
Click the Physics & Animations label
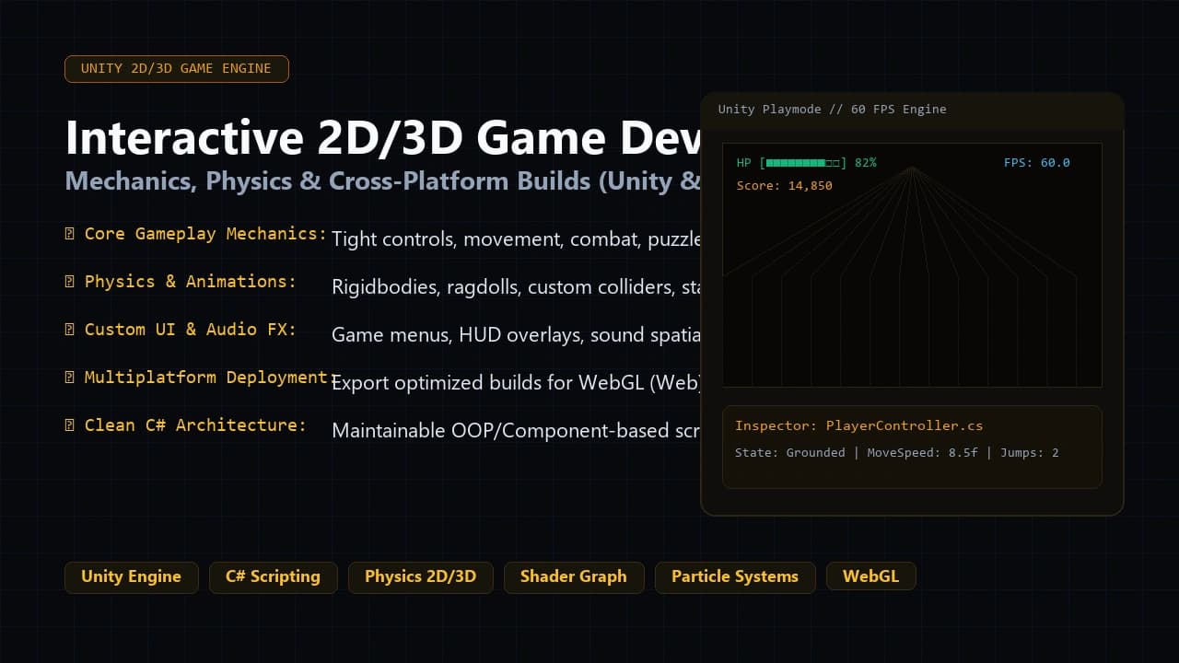191,282
